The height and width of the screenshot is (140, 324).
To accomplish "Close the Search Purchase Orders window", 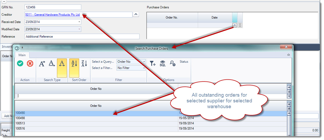I will 286,47.
